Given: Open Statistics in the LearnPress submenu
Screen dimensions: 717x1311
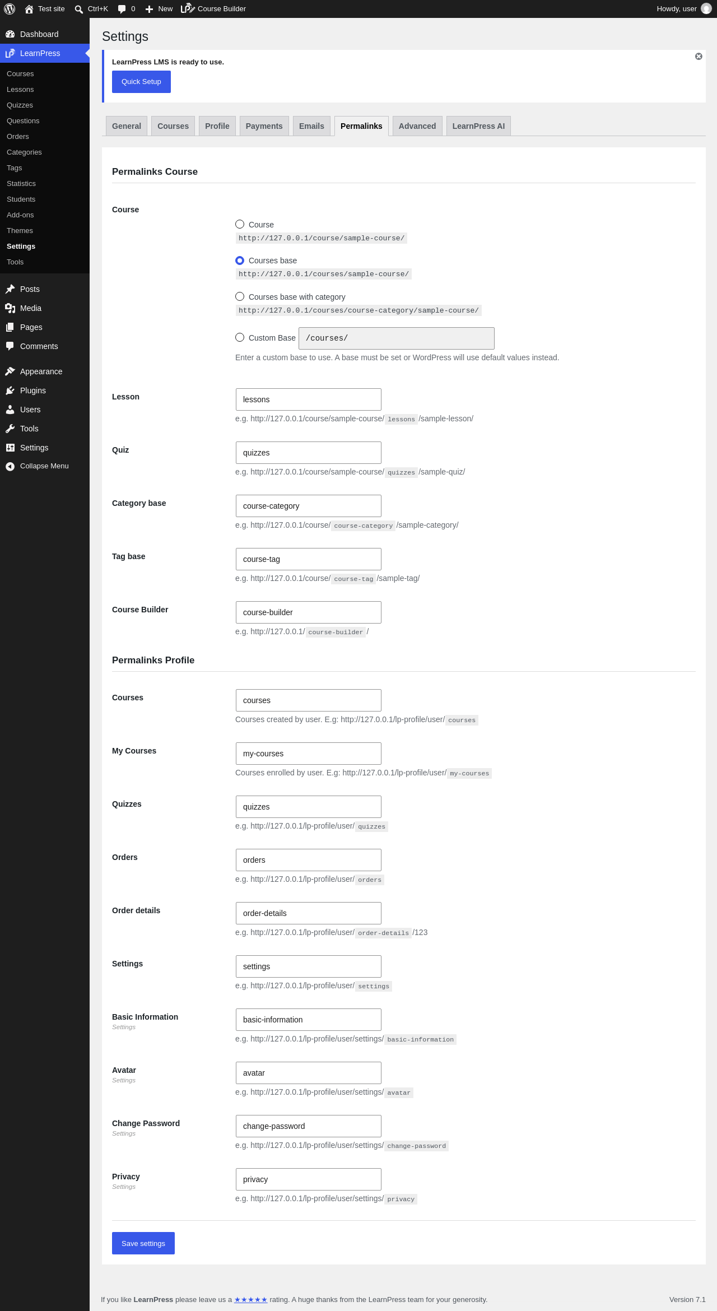Looking at the screenshot, I should (21, 184).
